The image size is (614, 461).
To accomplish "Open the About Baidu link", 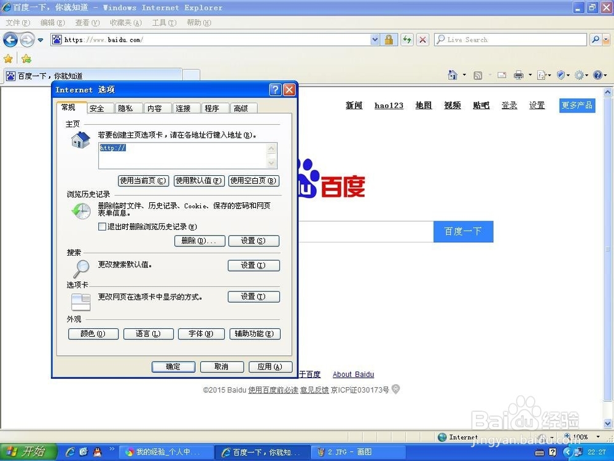I will (353, 374).
